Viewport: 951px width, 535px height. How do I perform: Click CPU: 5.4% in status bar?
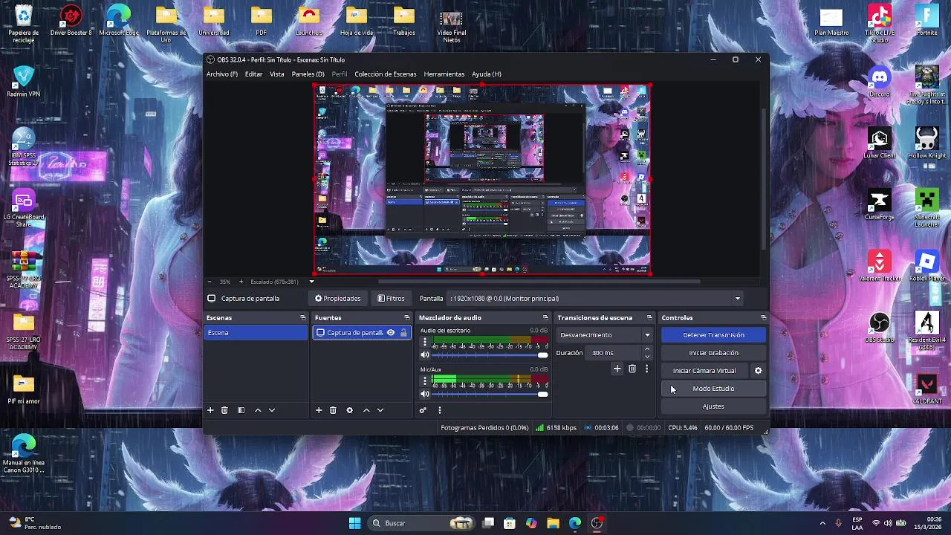click(683, 428)
